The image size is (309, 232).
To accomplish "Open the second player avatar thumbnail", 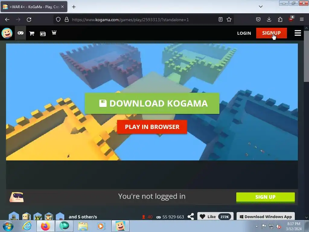I will tap(27, 216).
